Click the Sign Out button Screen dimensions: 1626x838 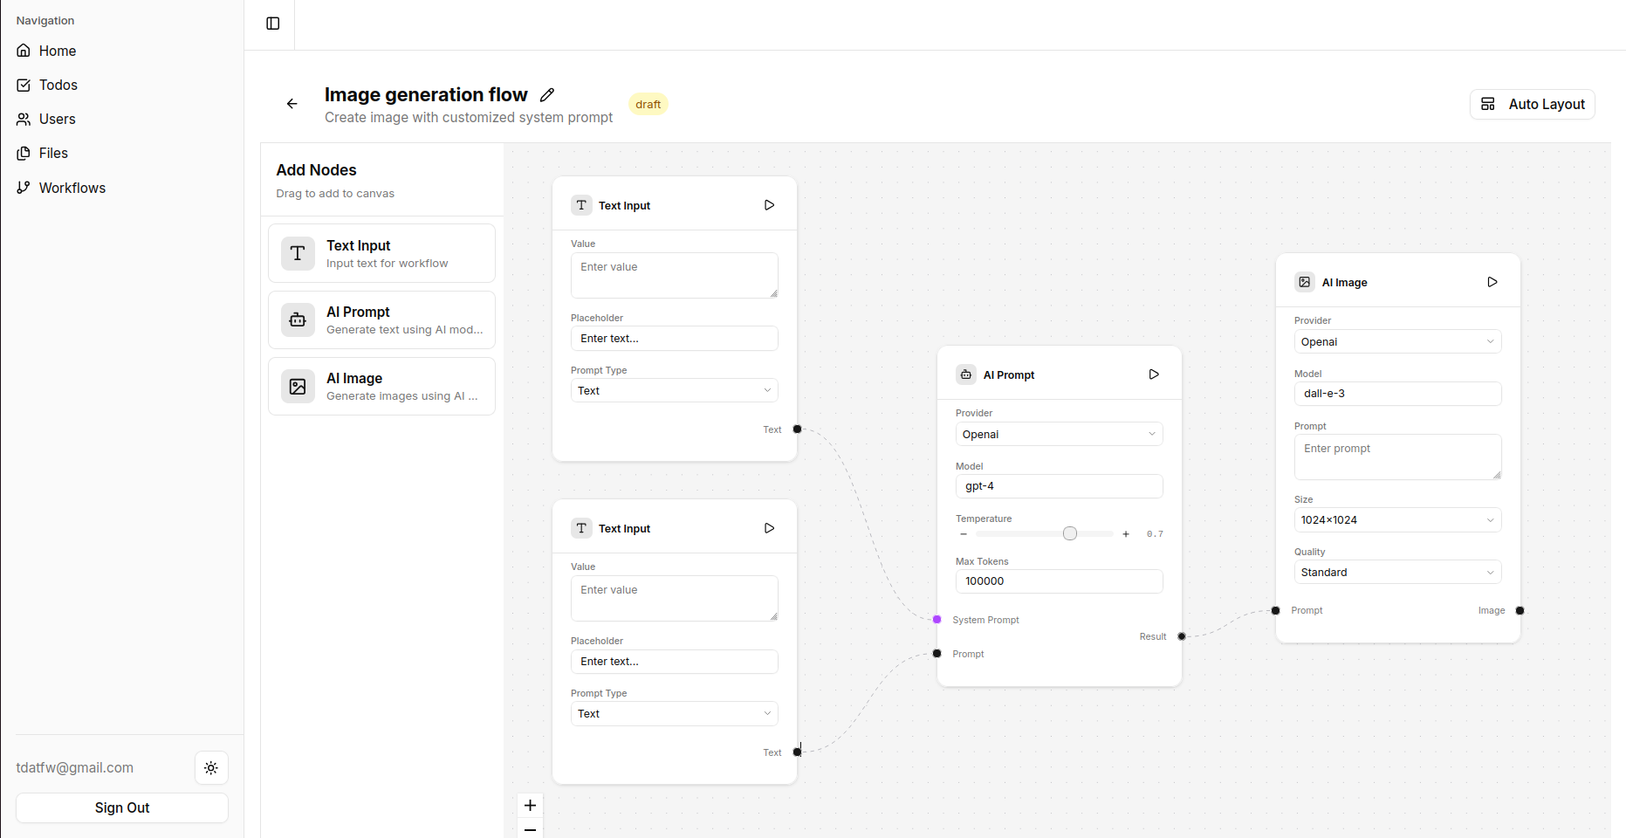(x=121, y=807)
